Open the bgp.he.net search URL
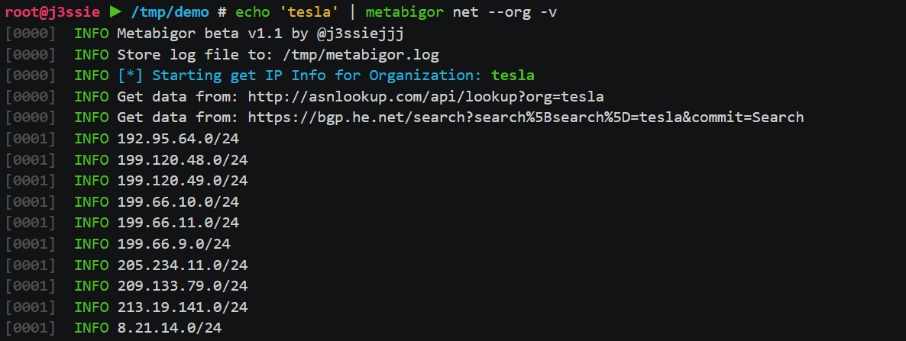This screenshot has height=341, width=906. point(525,117)
